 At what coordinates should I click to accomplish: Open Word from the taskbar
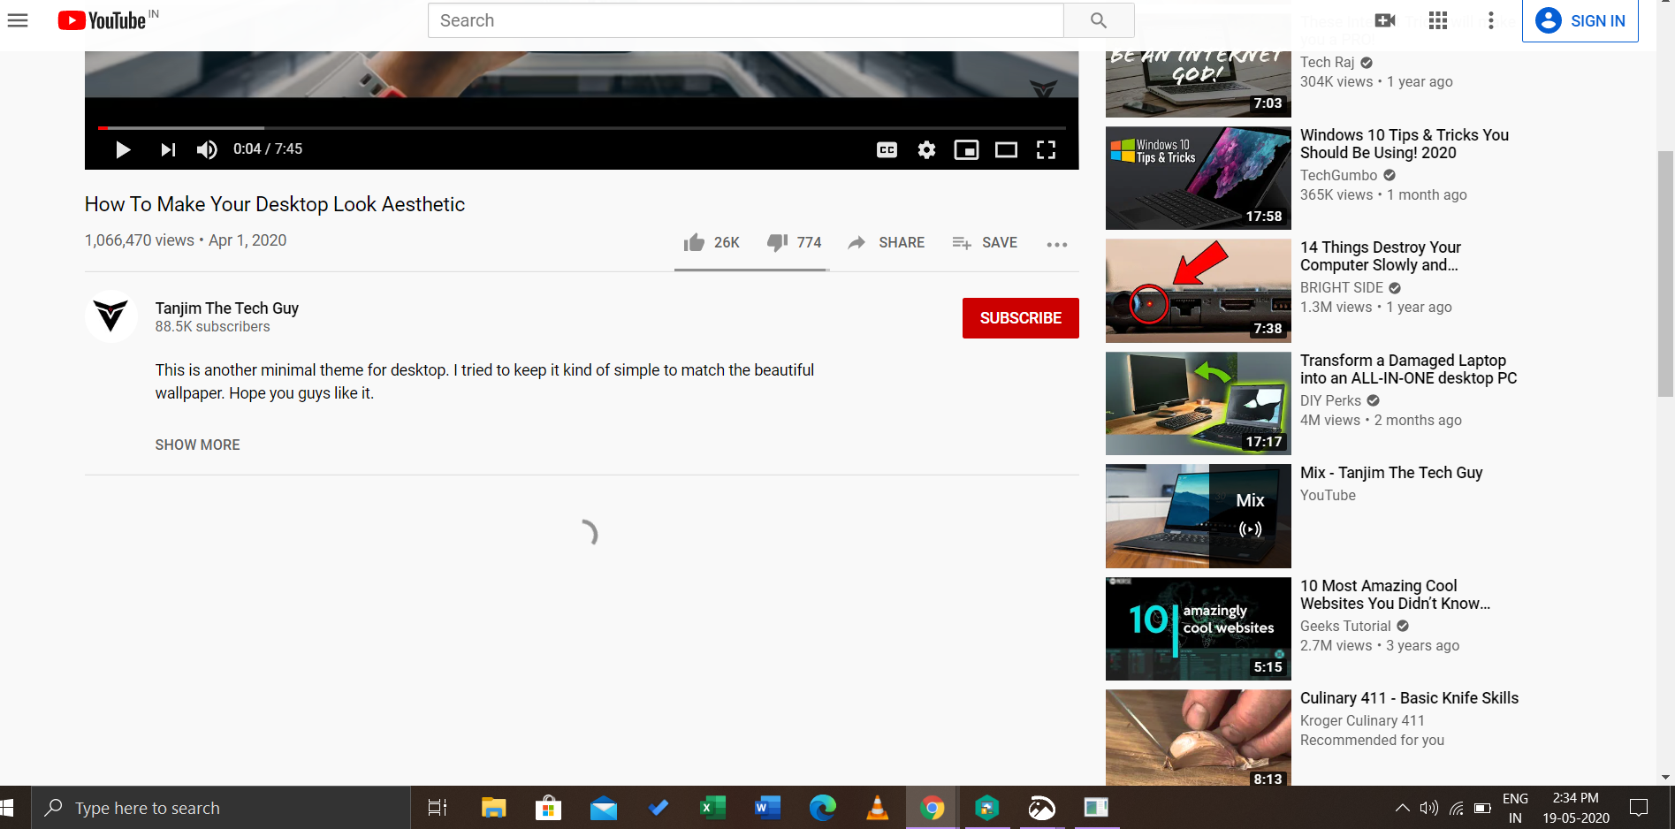pos(767,808)
